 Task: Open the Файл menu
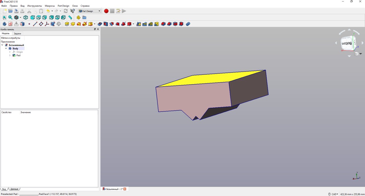pos(4,6)
